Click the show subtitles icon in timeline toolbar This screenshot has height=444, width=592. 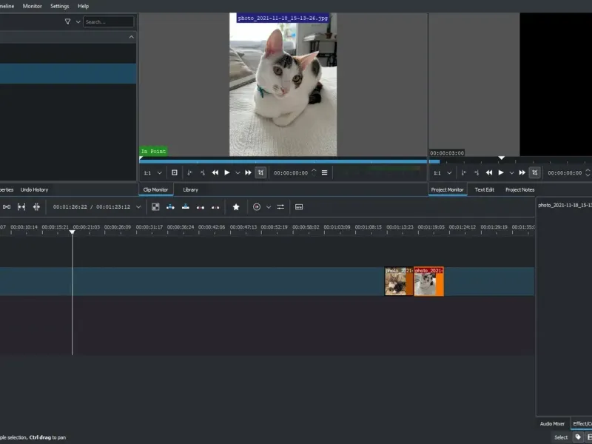pyautogui.click(x=299, y=207)
